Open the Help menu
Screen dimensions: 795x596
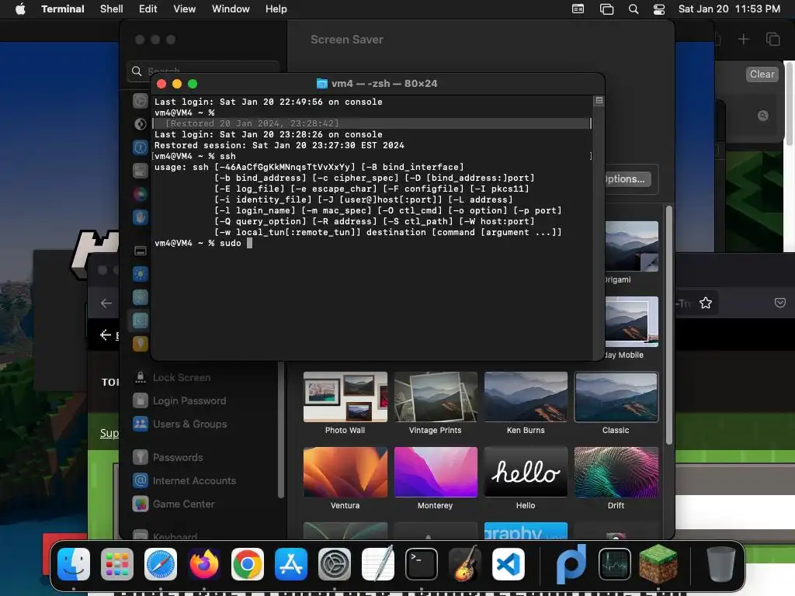(x=276, y=9)
